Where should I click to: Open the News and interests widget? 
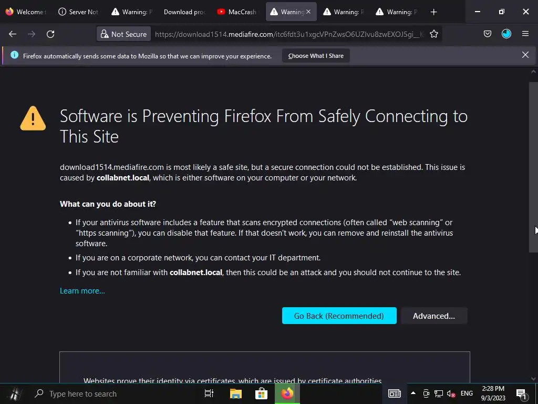click(x=394, y=393)
